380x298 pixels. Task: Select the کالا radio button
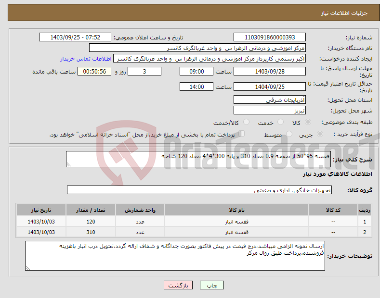308,122
